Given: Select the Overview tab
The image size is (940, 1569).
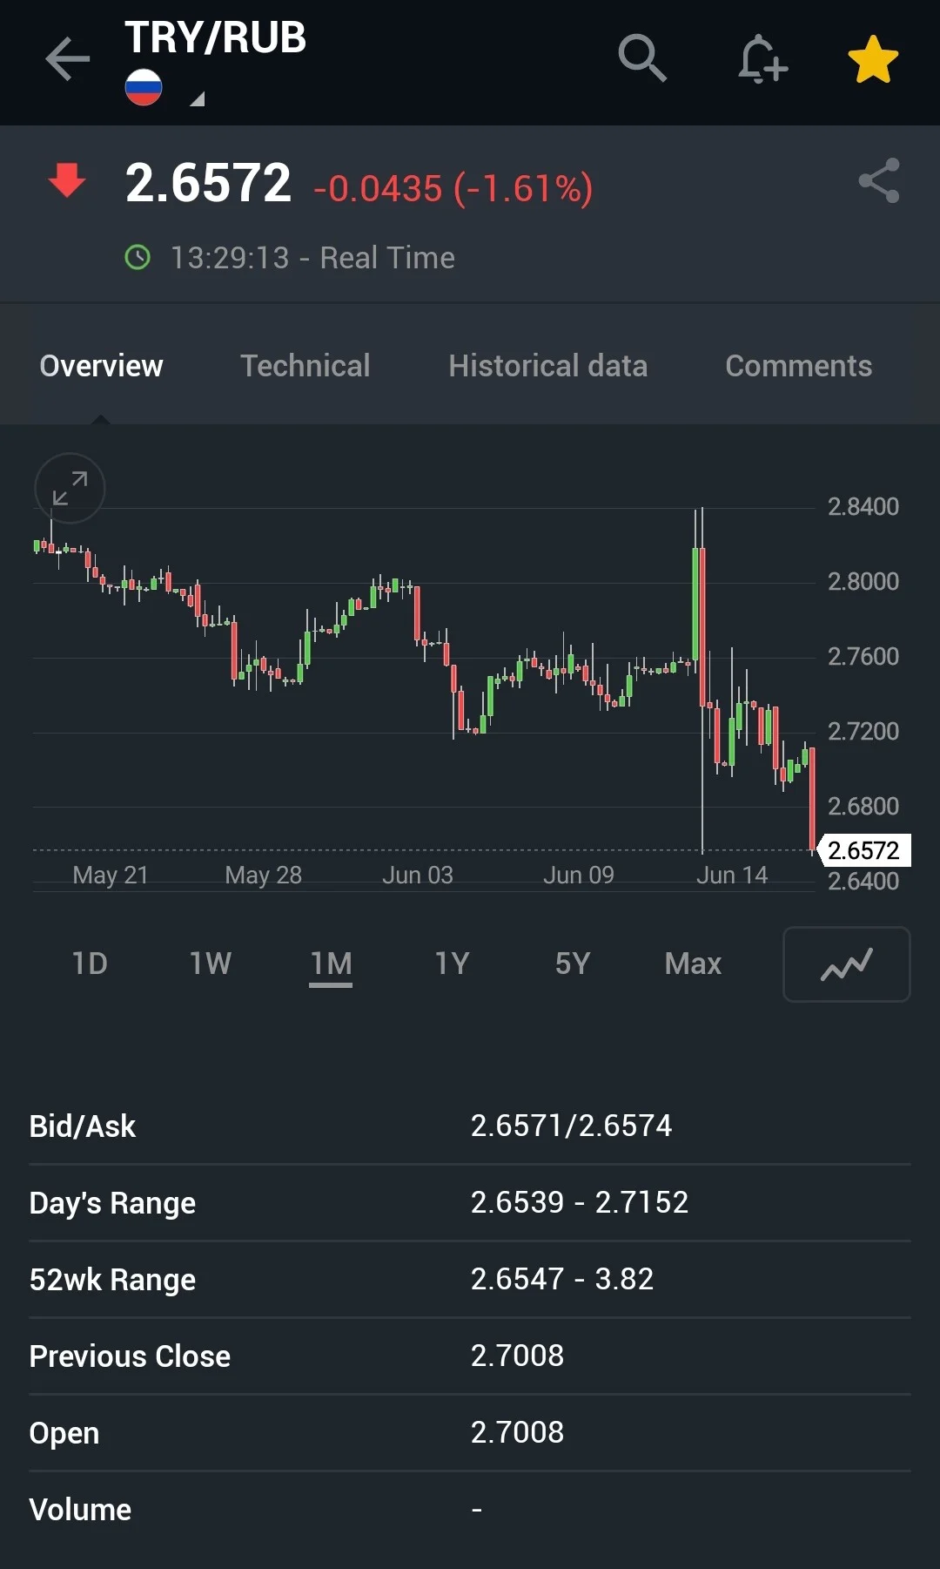Looking at the screenshot, I should click(101, 366).
